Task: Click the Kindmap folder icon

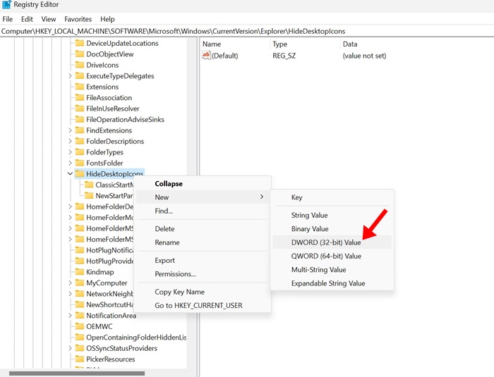Action: point(80,272)
